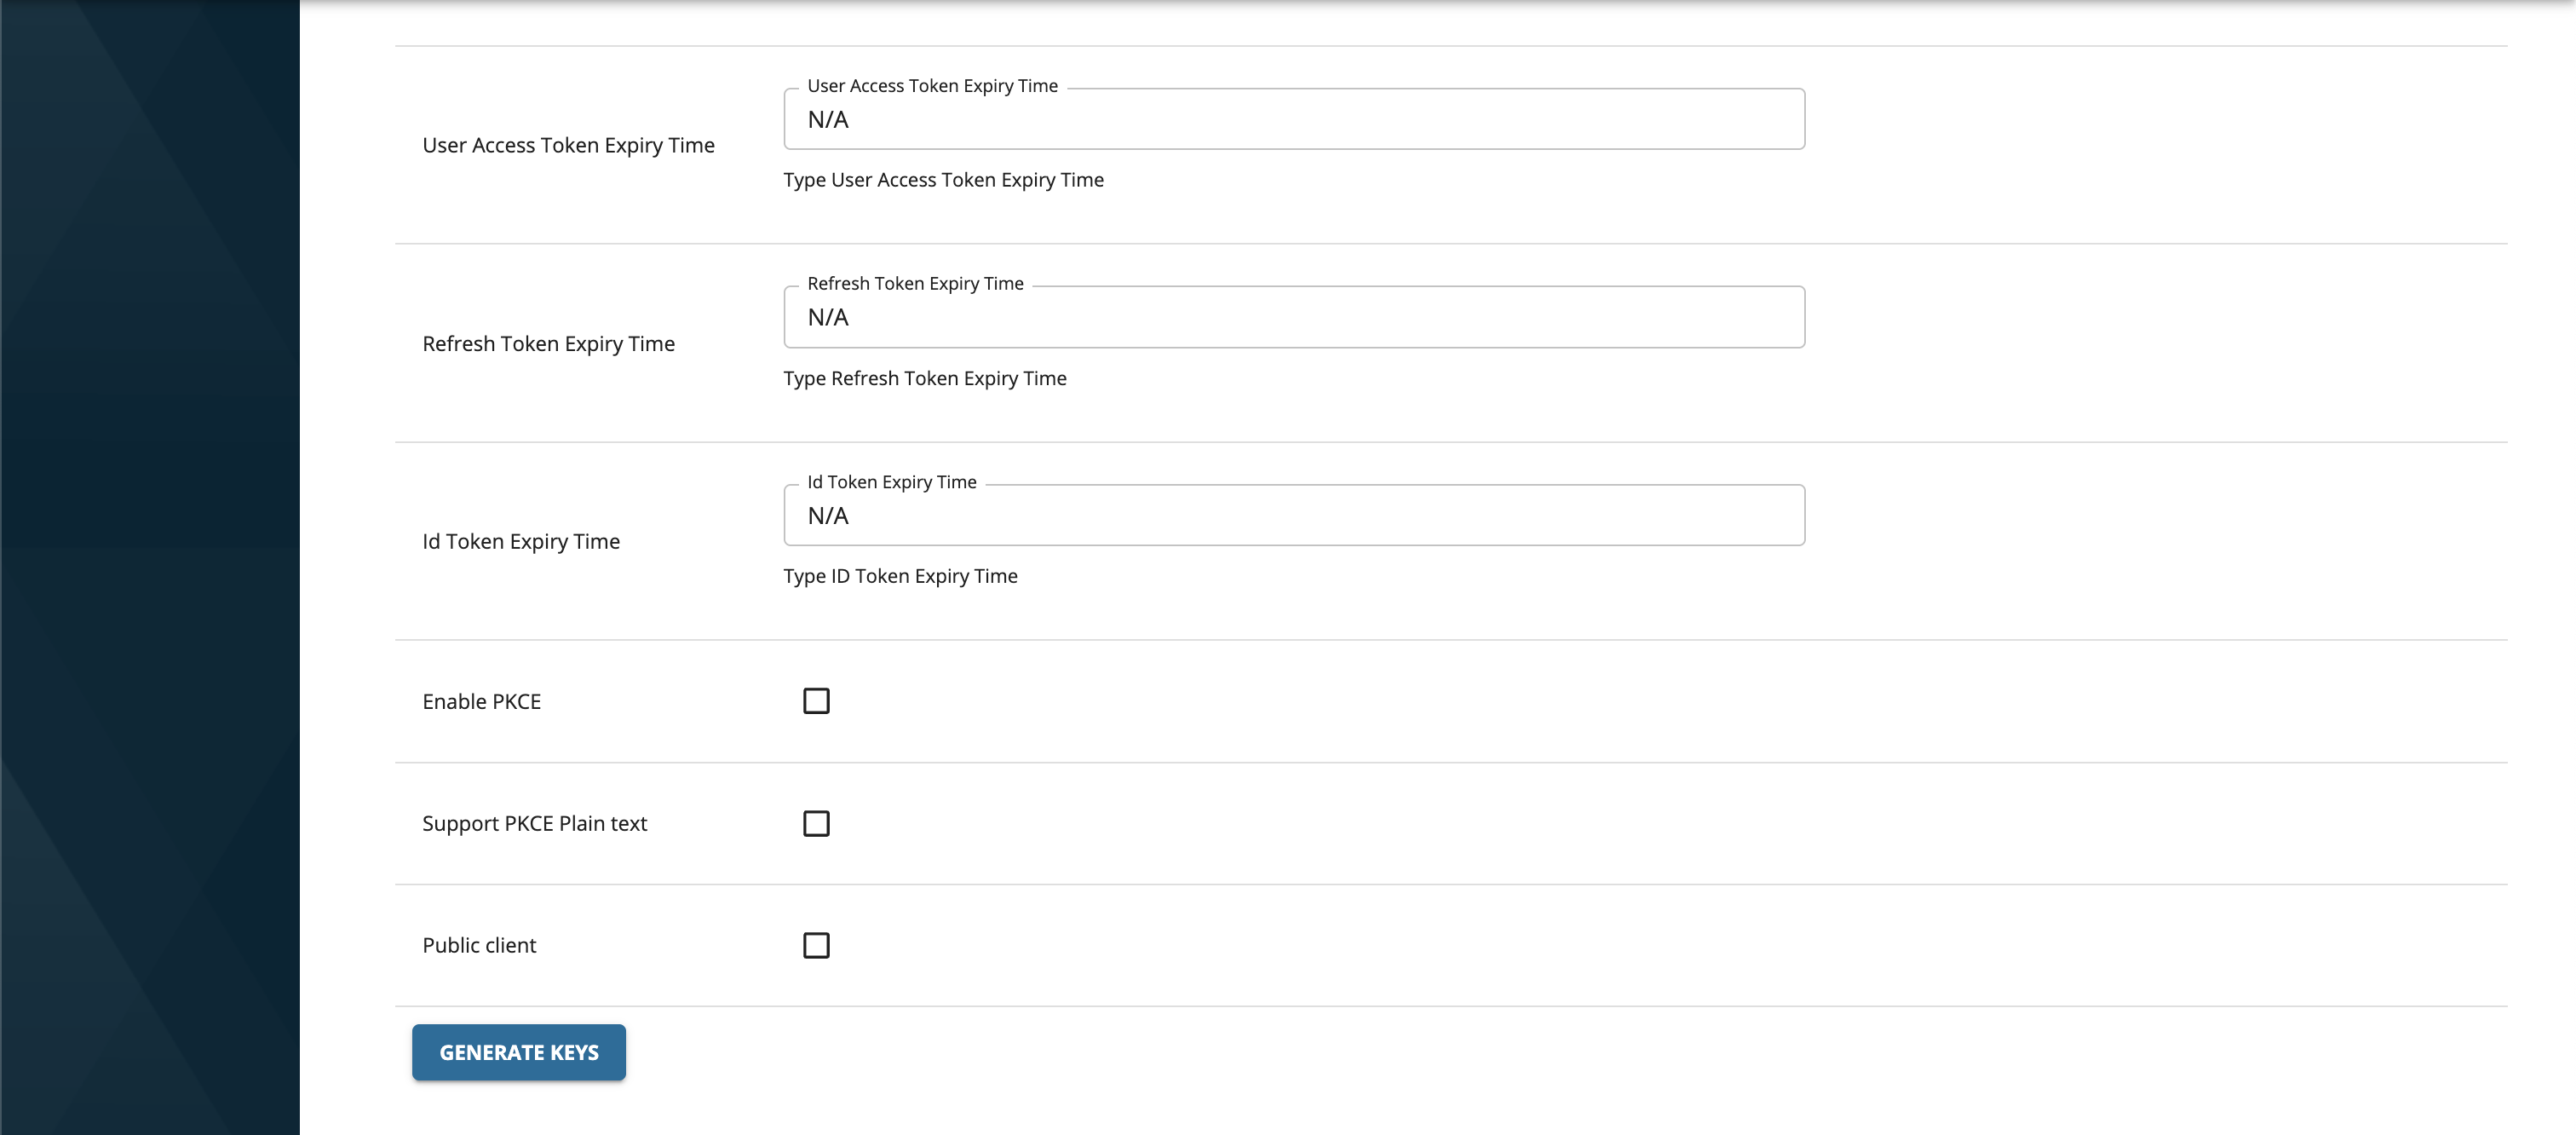Viewport: 2576px width, 1135px height.
Task: Click the Type ID Token Expiry Time hint text
Action: click(x=900, y=575)
